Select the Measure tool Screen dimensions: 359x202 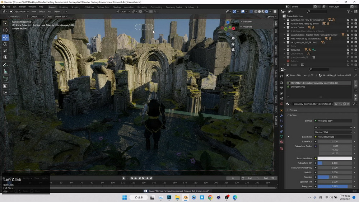[5, 72]
